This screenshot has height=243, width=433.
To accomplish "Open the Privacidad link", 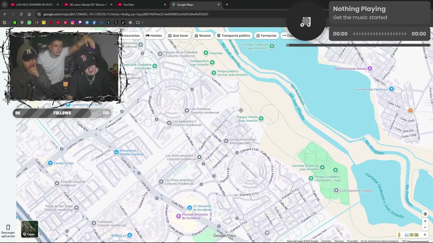I will 352,241.
